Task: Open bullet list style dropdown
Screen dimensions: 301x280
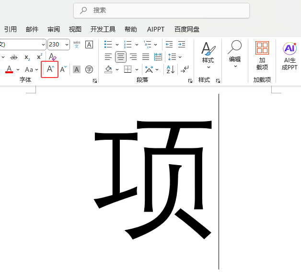Action: click(117, 45)
